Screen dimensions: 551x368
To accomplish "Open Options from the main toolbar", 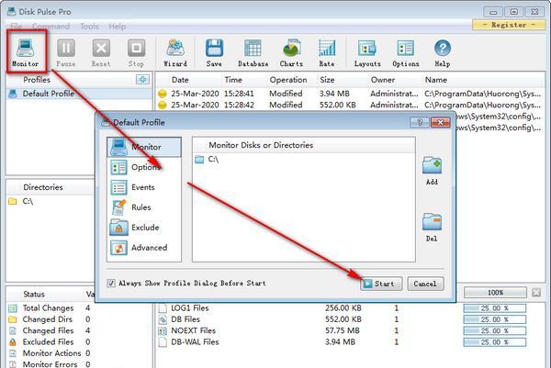I will [406, 52].
